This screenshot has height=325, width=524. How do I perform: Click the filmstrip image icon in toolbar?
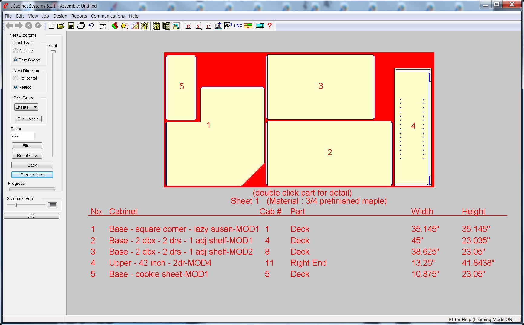260,26
